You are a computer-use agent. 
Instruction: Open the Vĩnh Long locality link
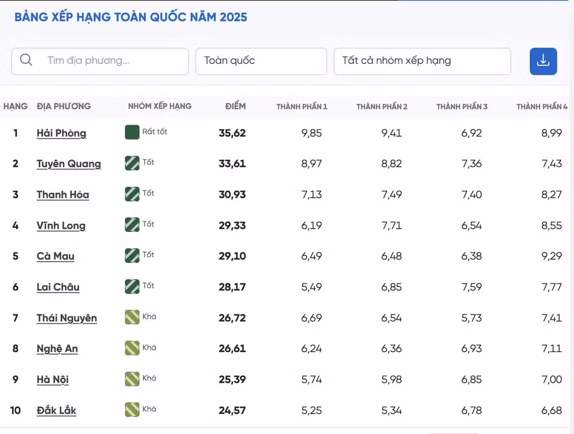(x=61, y=226)
